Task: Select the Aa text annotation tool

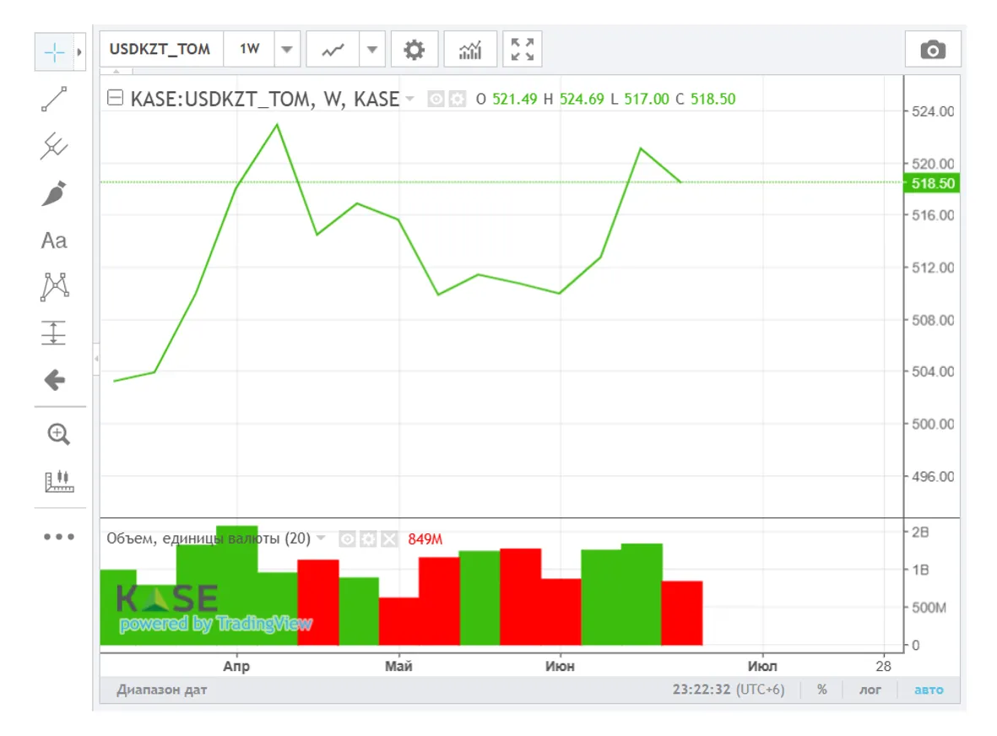Action: click(54, 241)
